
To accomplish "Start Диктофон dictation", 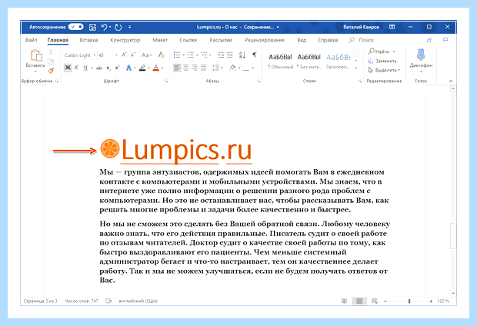I will [421, 60].
